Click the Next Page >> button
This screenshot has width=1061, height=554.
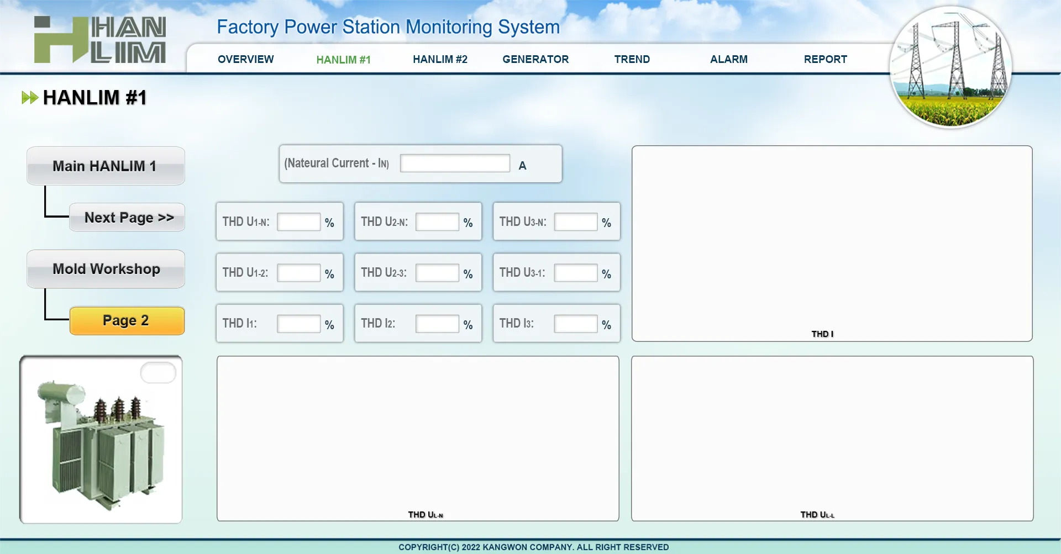click(x=127, y=217)
